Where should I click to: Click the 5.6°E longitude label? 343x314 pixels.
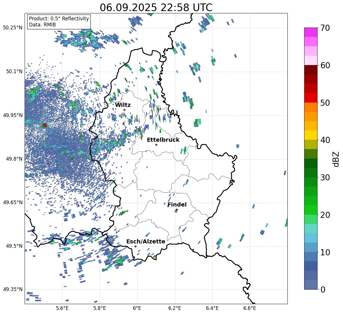(62, 308)
